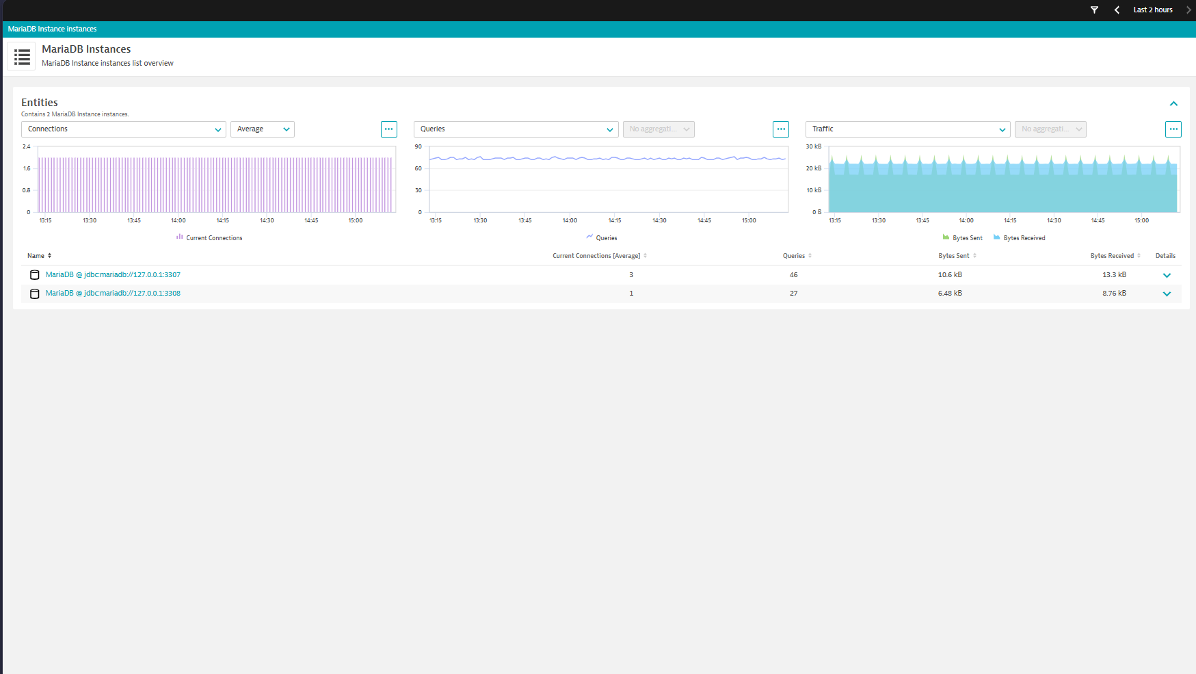Screen dimensions: 1196x674
Task: Open the Last 2 hours timeframe selector
Action: 1152,10
